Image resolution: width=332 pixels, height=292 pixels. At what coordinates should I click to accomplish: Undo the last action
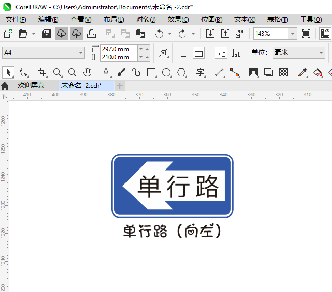pos(159,34)
